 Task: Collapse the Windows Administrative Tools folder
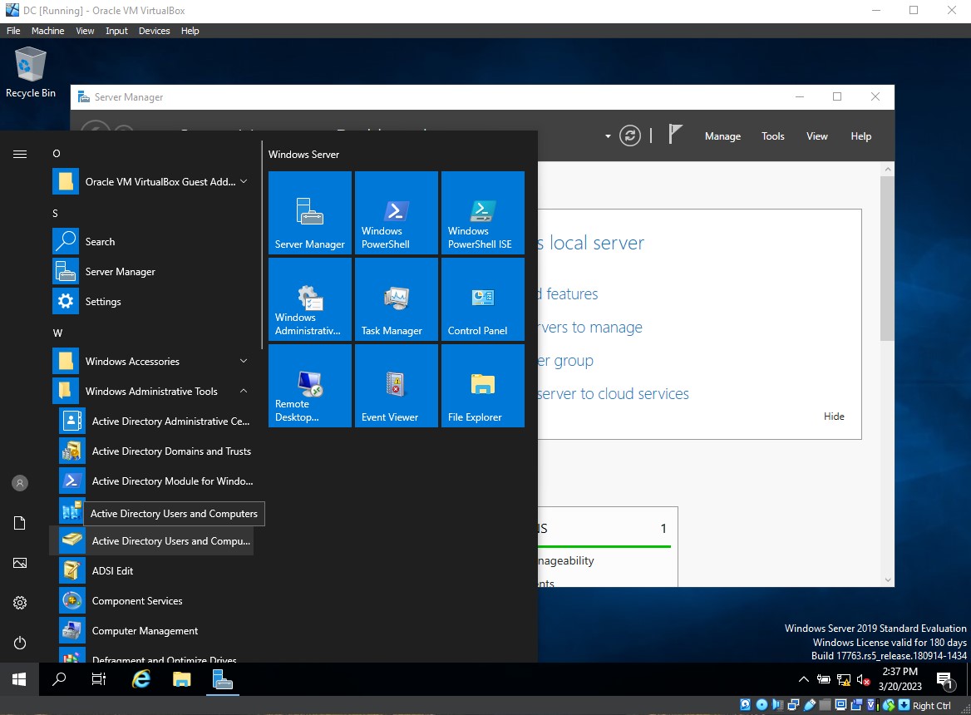click(x=151, y=392)
